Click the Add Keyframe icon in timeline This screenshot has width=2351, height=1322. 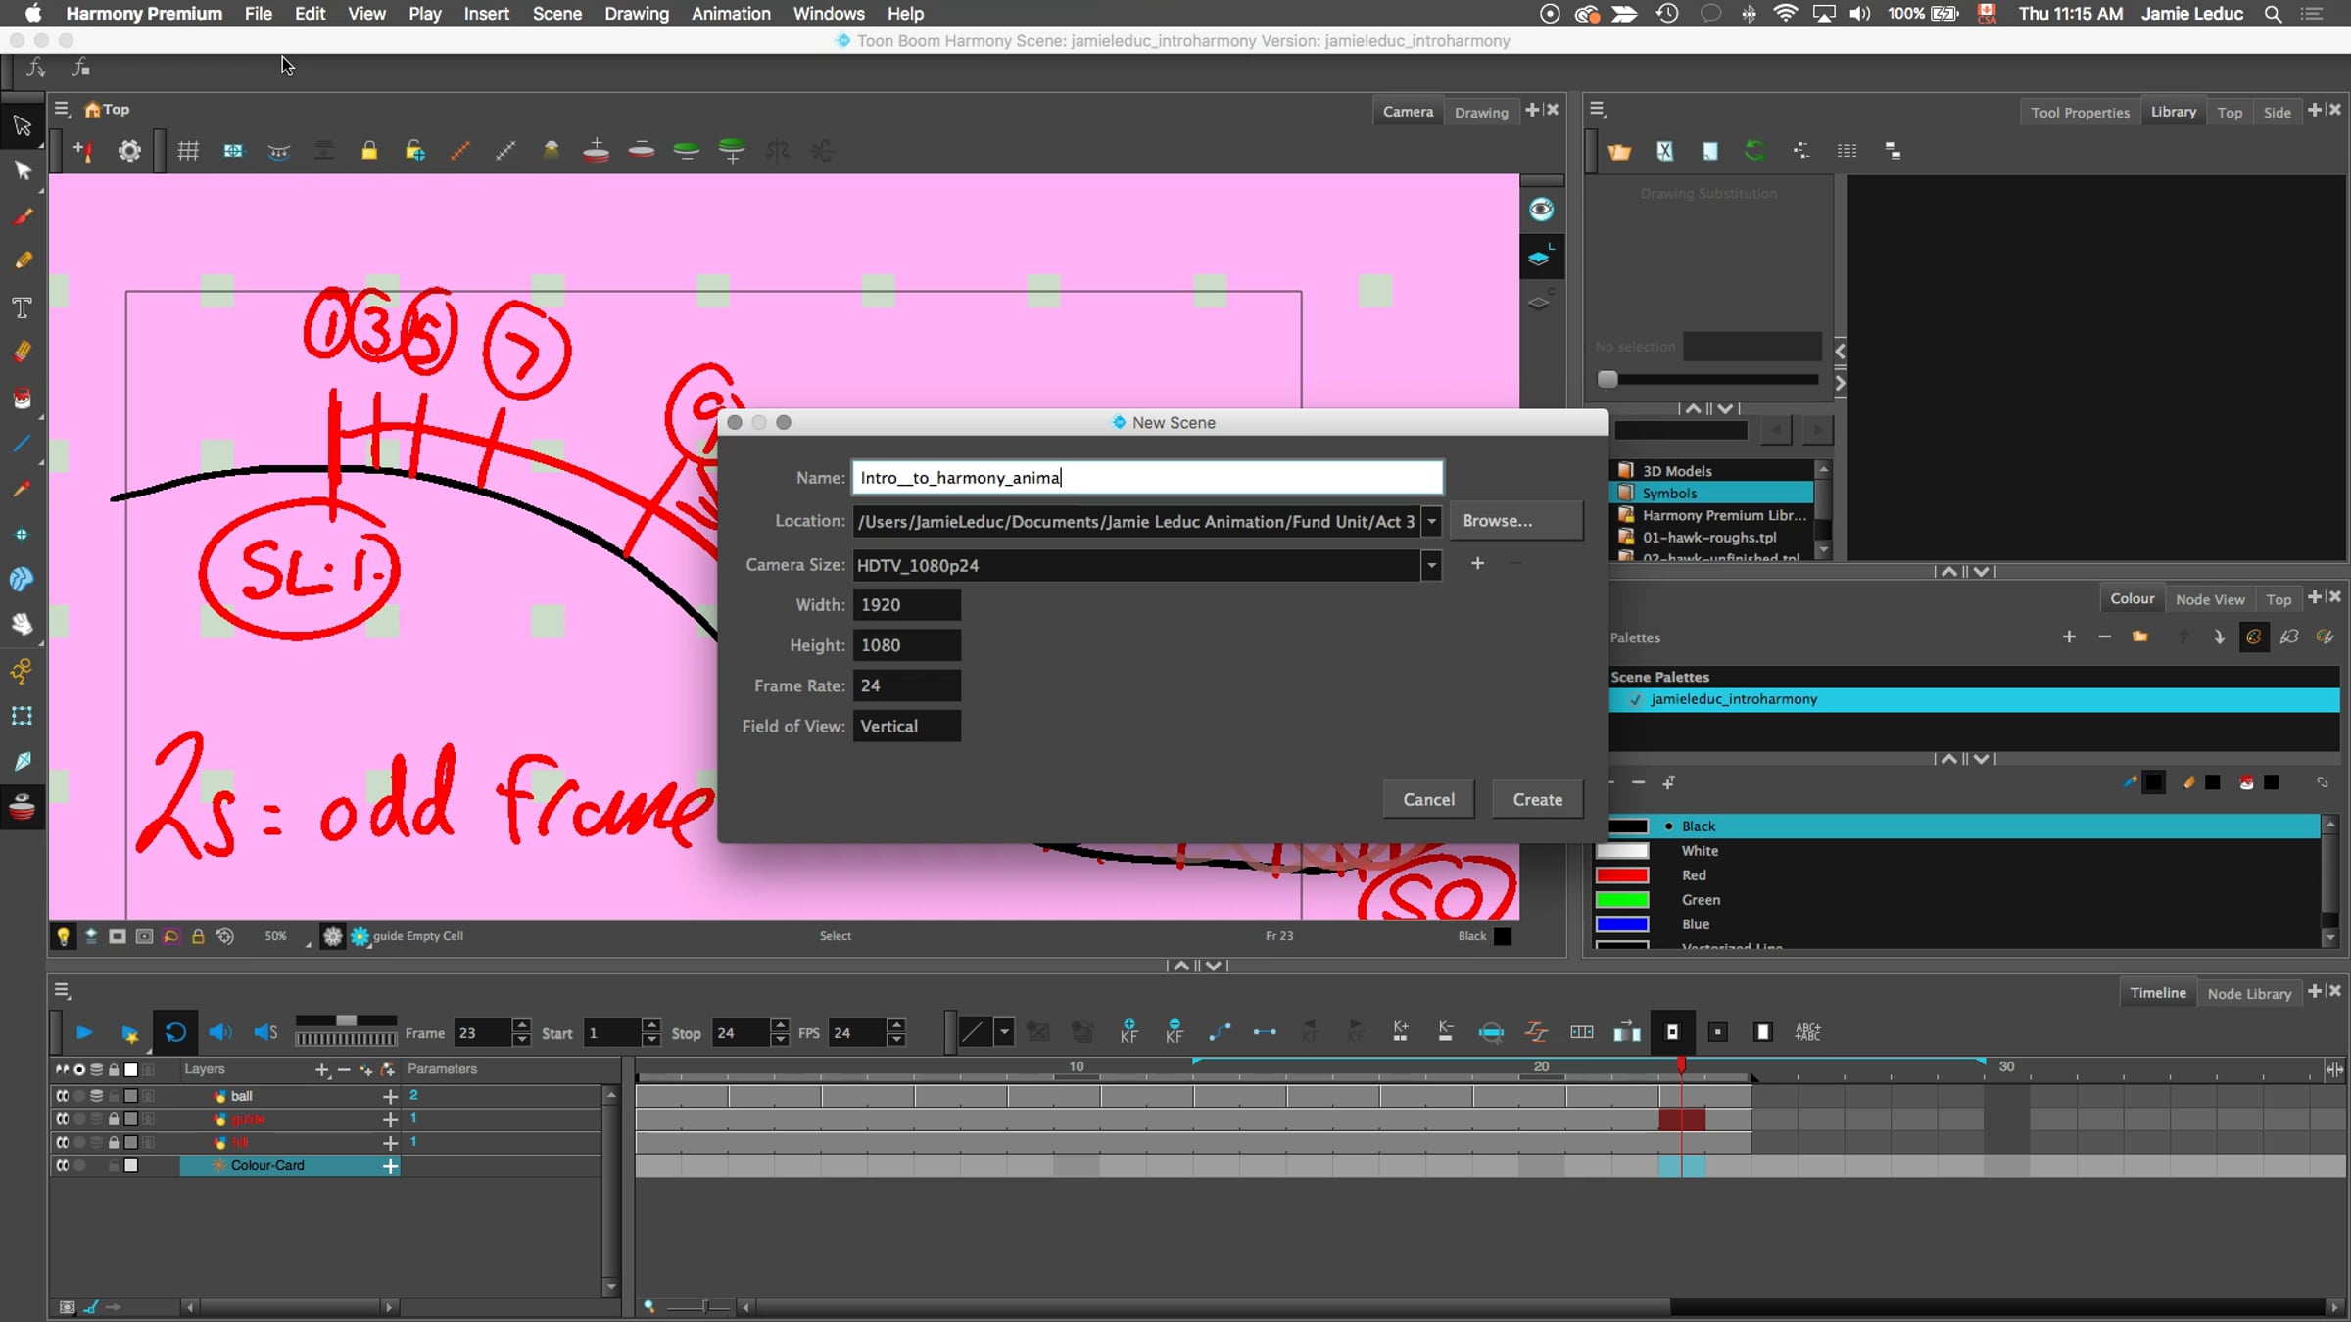pyautogui.click(x=1128, y=1031)
